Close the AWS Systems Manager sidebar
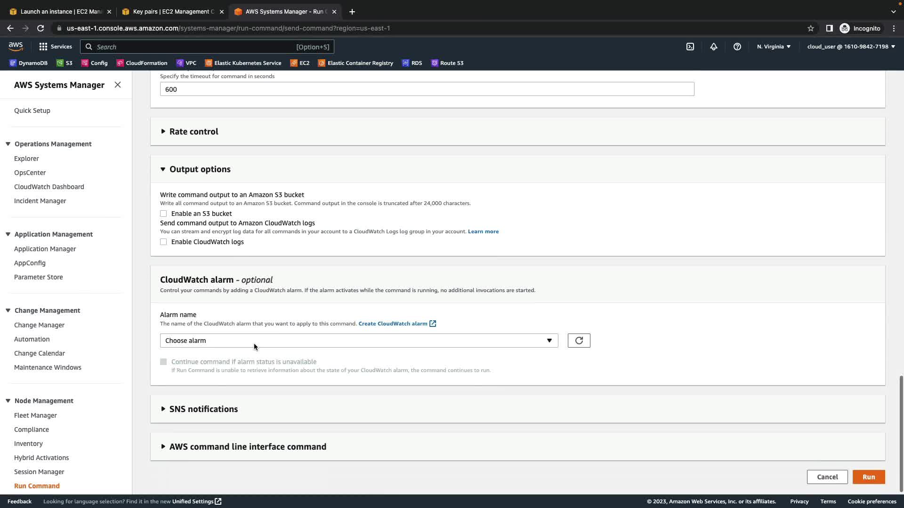 point(118,85)
